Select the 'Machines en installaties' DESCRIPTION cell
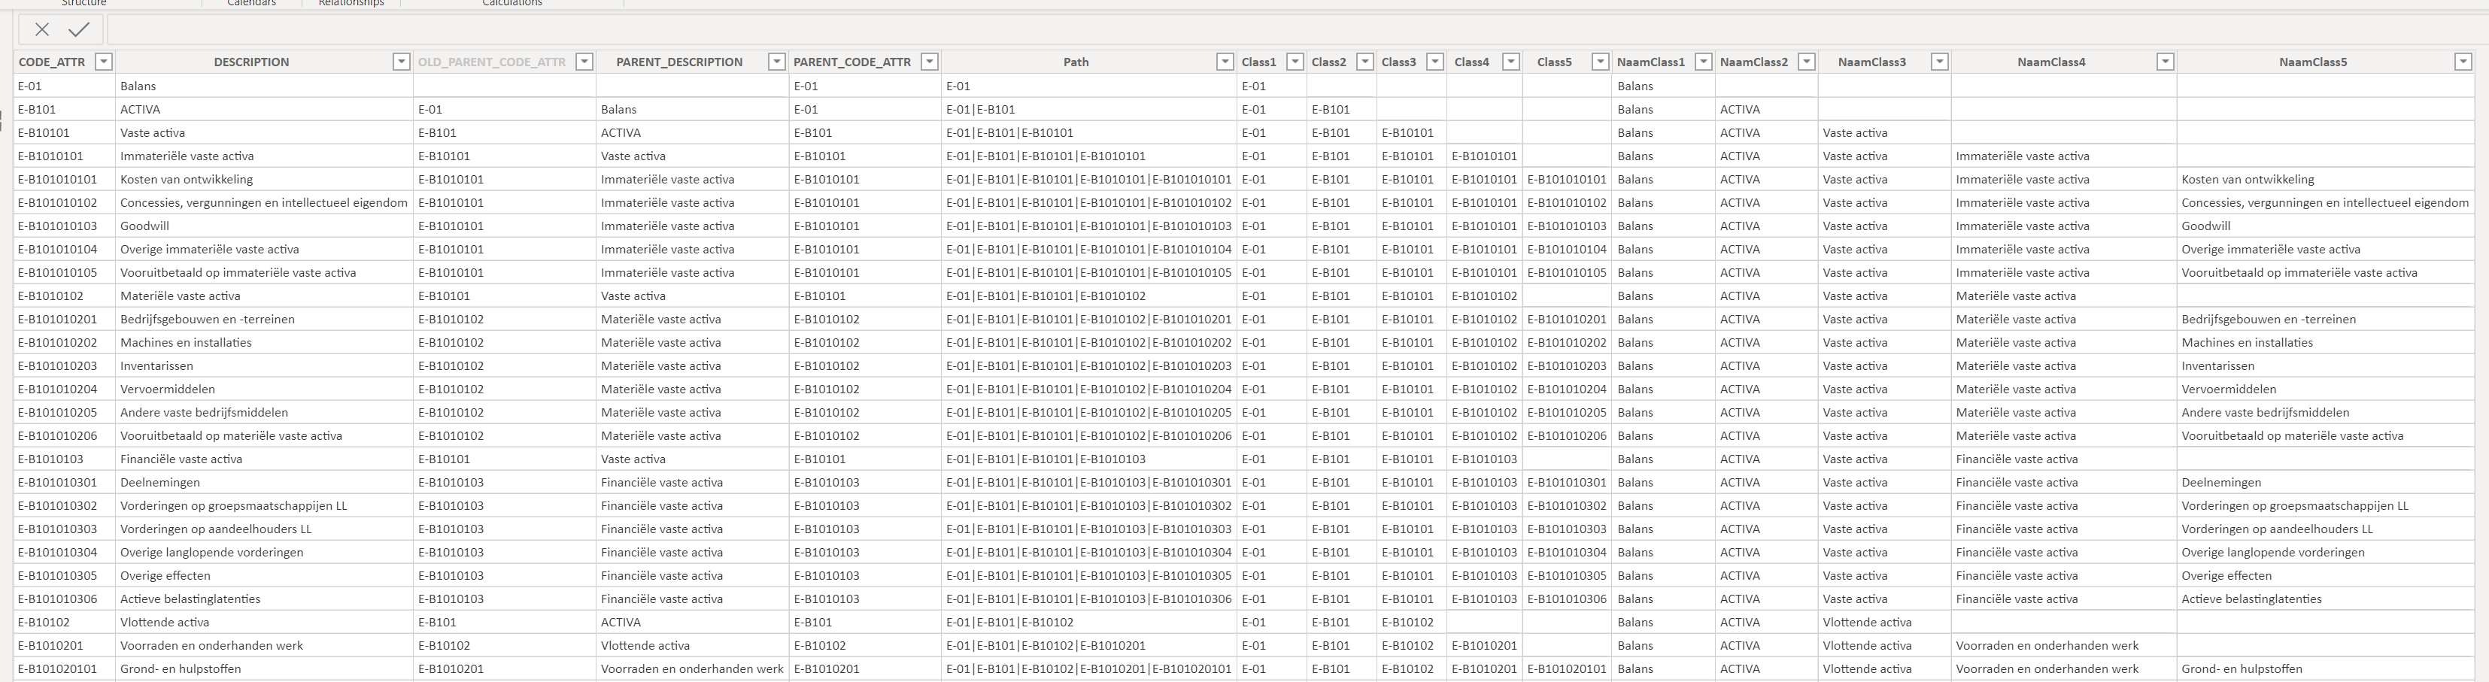 (x=264, y=343)
